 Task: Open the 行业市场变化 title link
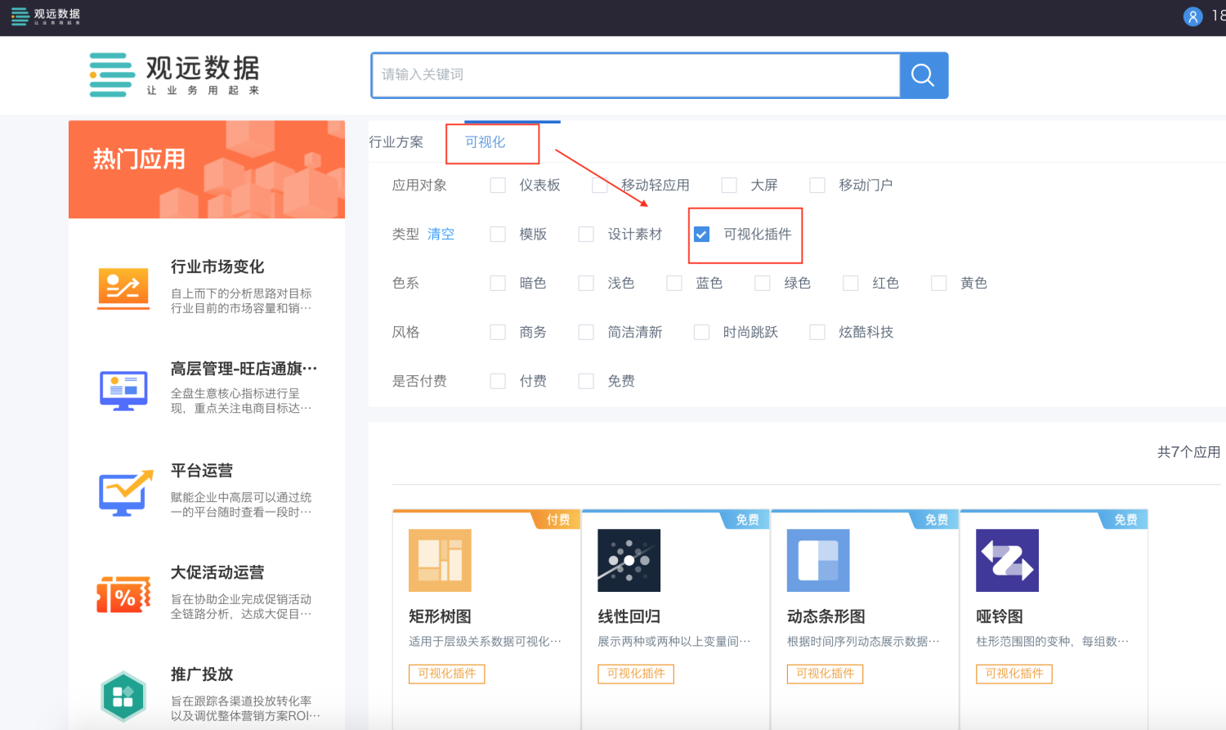(217, 267)
